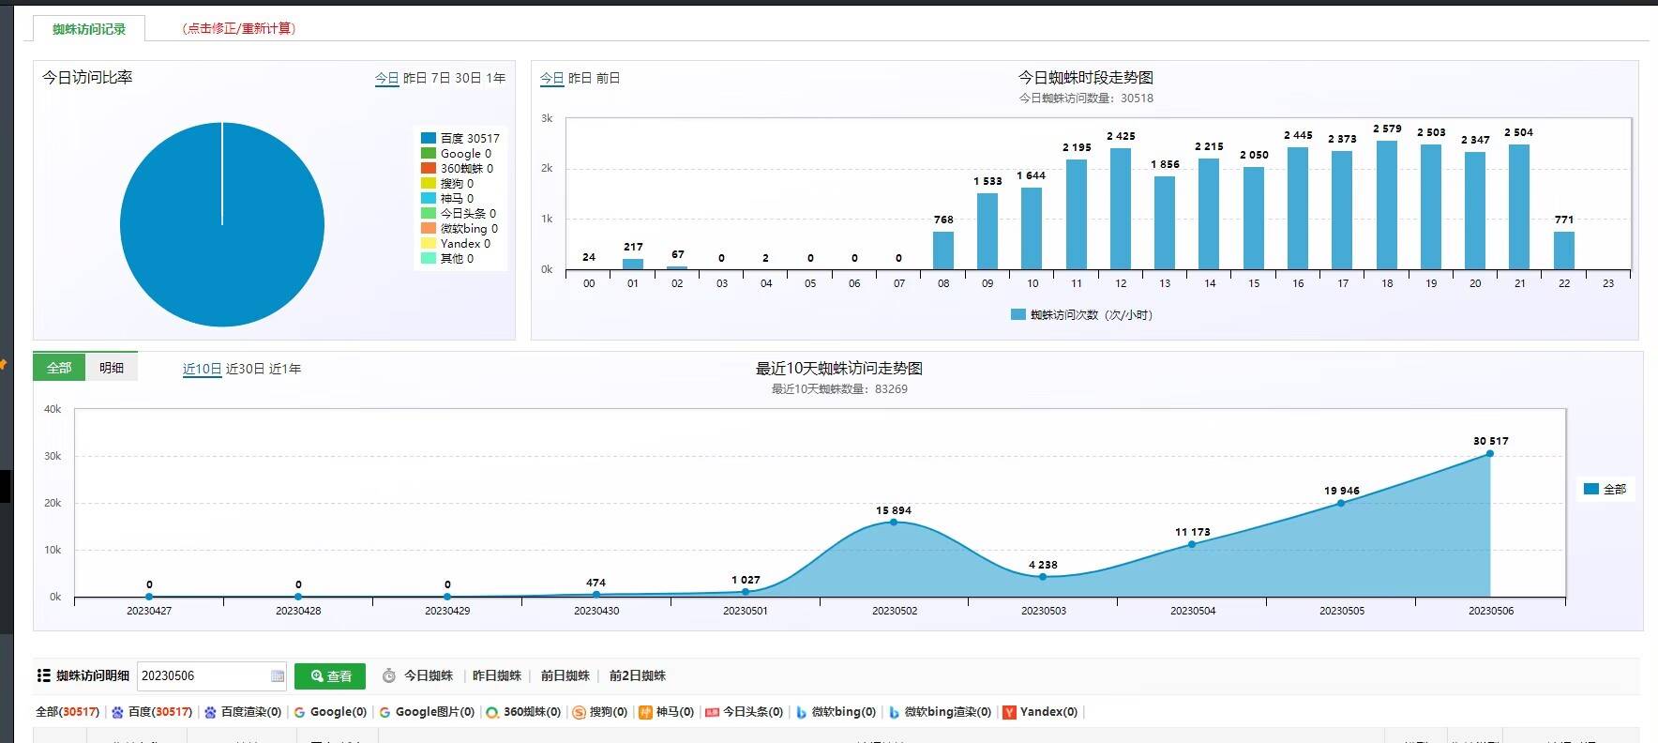Click the Google logo icon filter
1658x743 pixels.
click(x=300, y=712)
